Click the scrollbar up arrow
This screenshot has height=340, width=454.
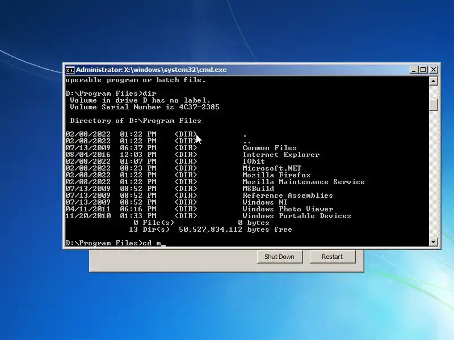click(433, 81)
